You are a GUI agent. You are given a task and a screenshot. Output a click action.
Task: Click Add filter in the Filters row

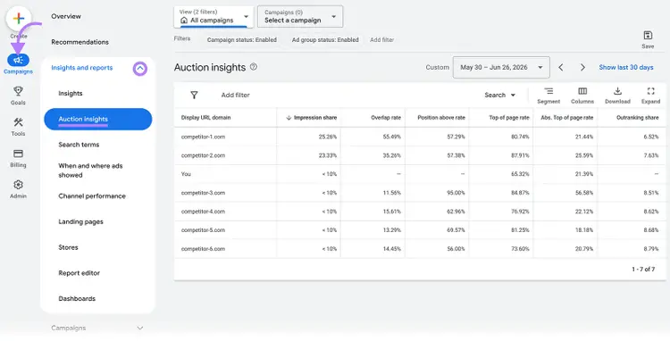382,39
